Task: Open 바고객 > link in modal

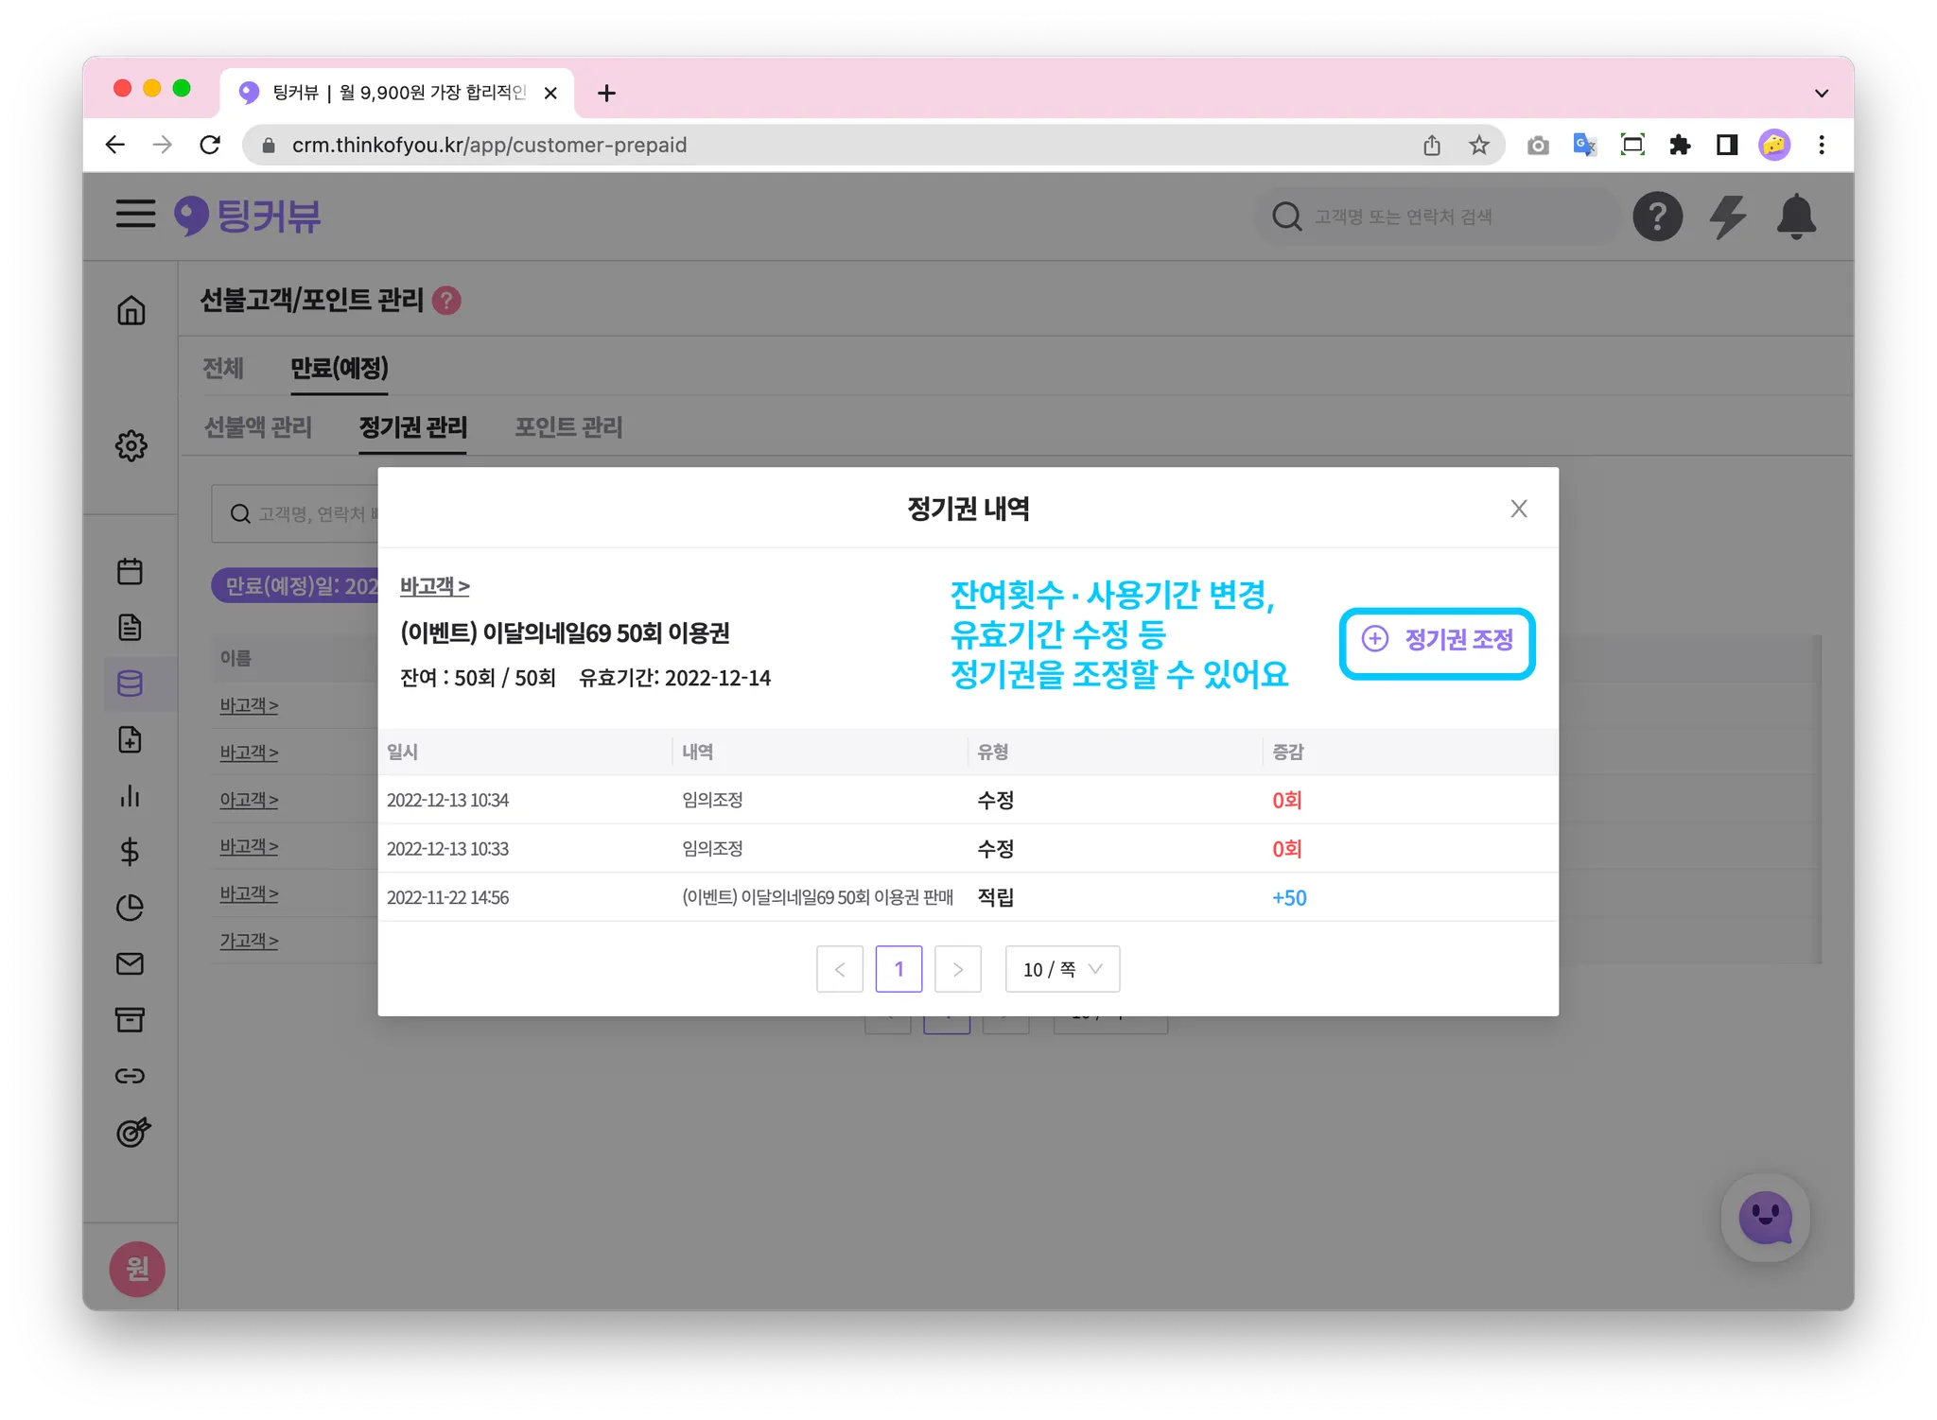Action: [434, 586]
